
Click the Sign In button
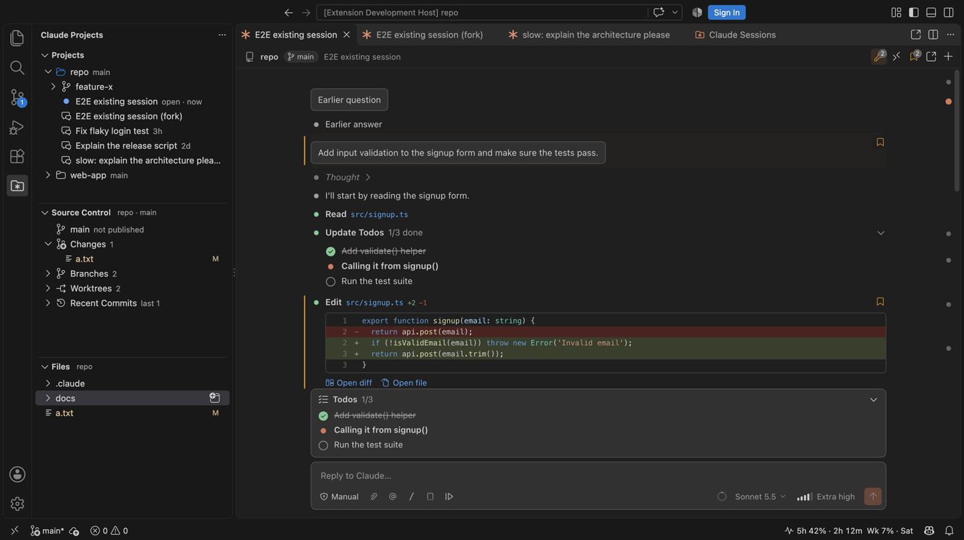(726, 13)
